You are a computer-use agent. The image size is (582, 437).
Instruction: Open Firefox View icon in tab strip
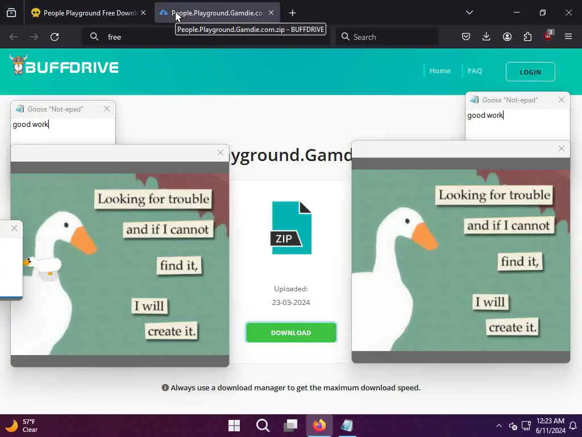point(11,13)
